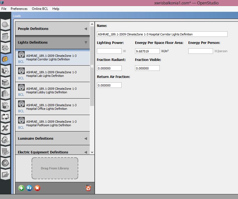Click the OpenStudio app icon in title bar
The height and width of the screenshot is (199, 238).
[2, 2]
